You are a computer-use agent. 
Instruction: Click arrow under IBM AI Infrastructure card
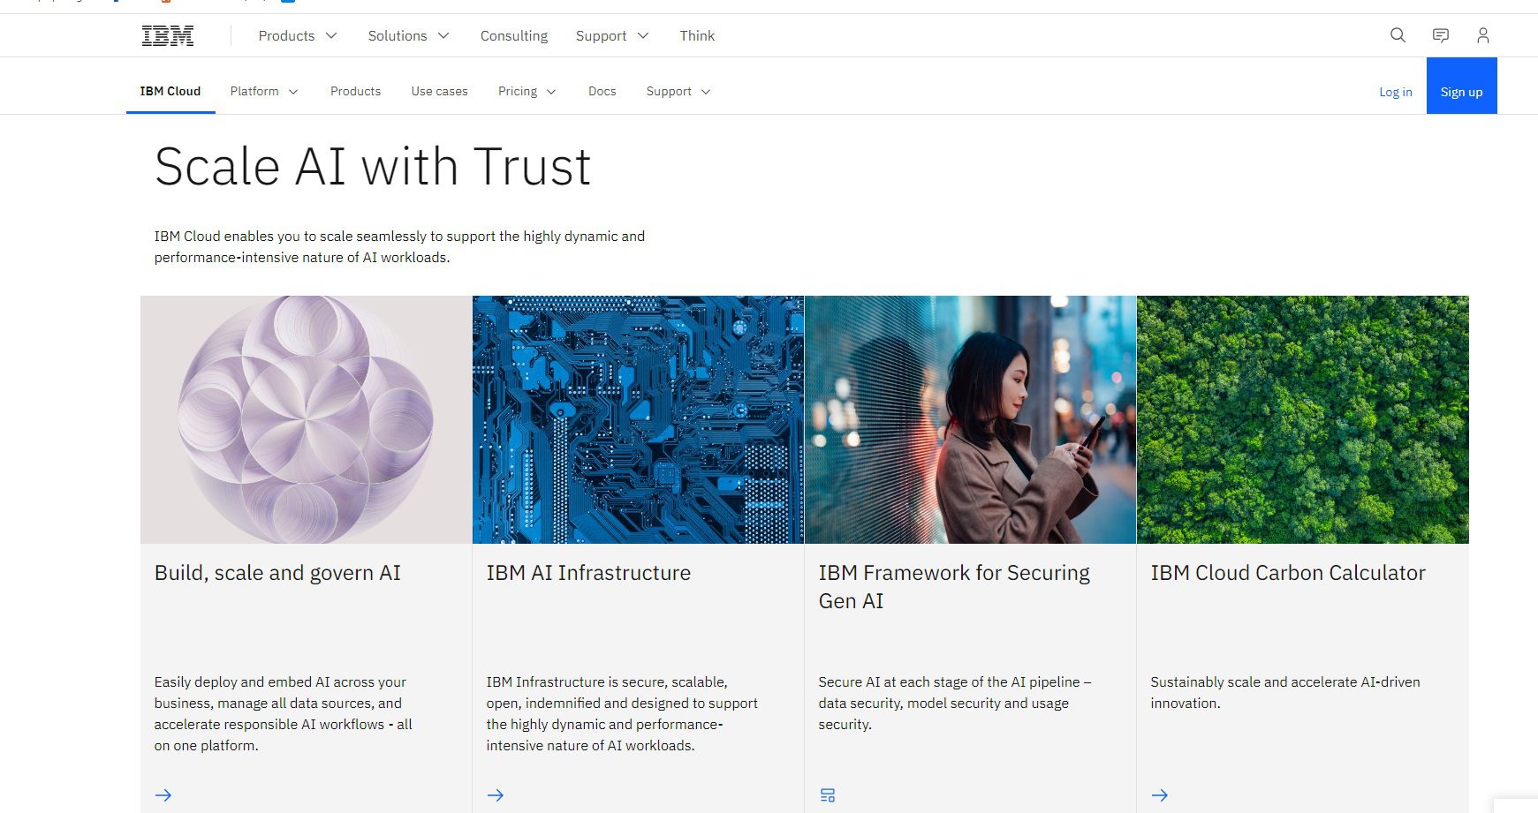pyautogui.click(x=496, y=795)
